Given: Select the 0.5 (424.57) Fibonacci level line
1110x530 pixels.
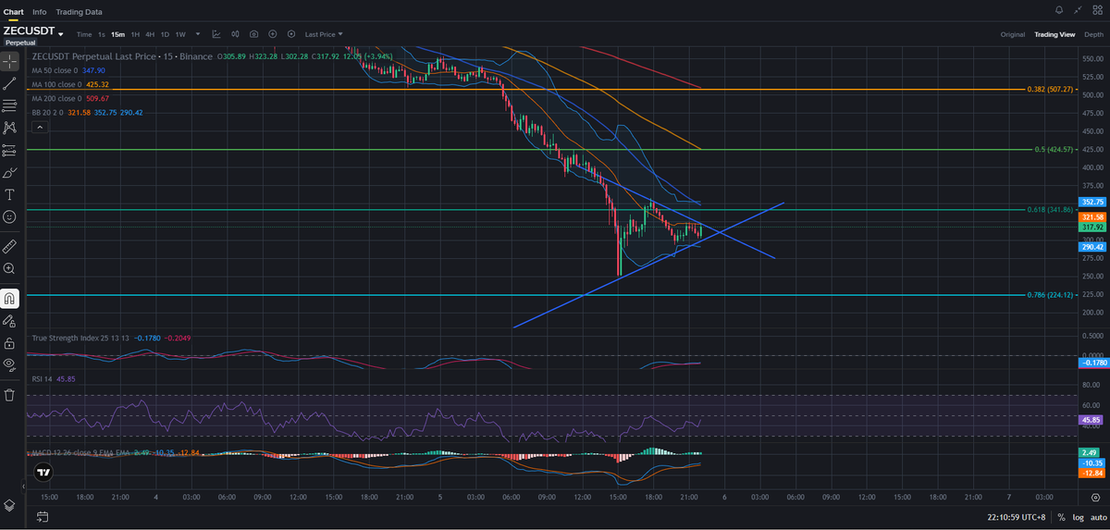Looking at the screenshot, I should (x=553, y=149).
